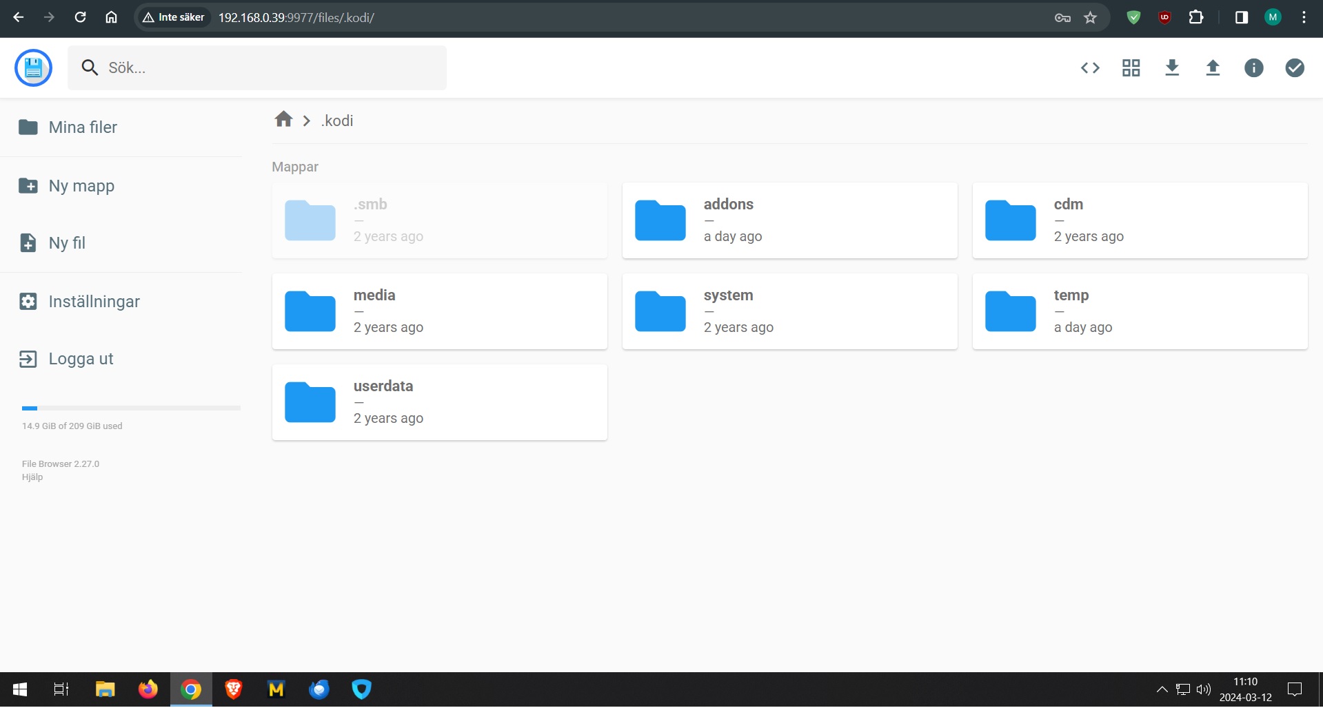Image resolution: width=1323 pixels, height=708 pixels.
Task: Toggle shell with the code brackets icon
Action: (x=1090, y=67)
